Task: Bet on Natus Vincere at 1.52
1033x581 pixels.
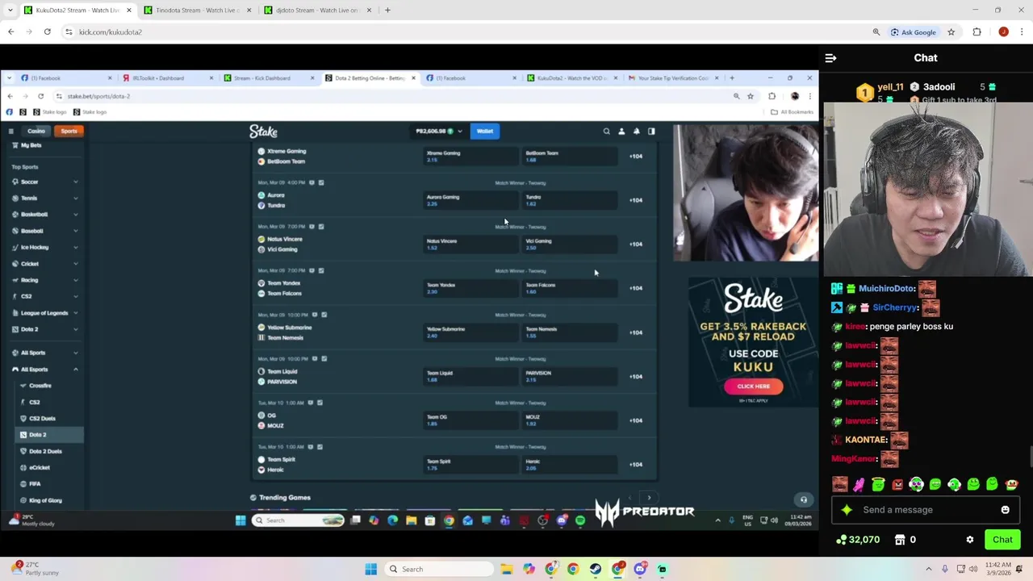Action: coord(470,244)
